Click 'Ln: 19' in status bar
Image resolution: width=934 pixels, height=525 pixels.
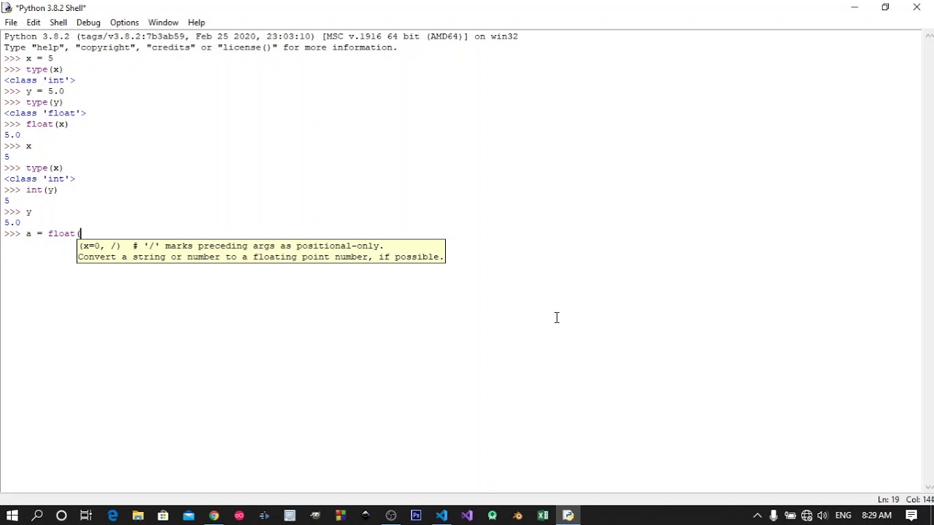pyautogui.click(x=888, y=499)
